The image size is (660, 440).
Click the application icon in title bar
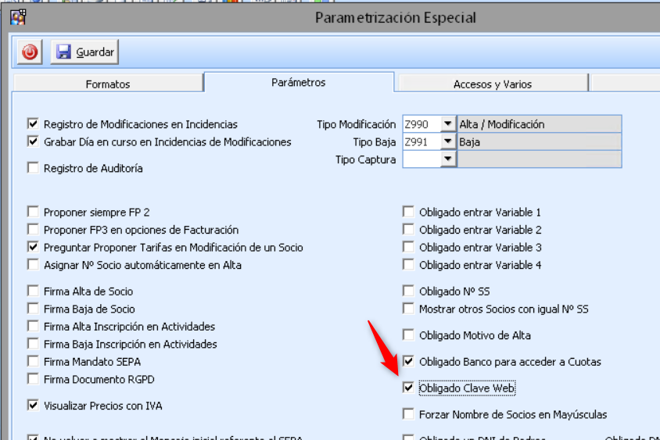click(17, 16)
